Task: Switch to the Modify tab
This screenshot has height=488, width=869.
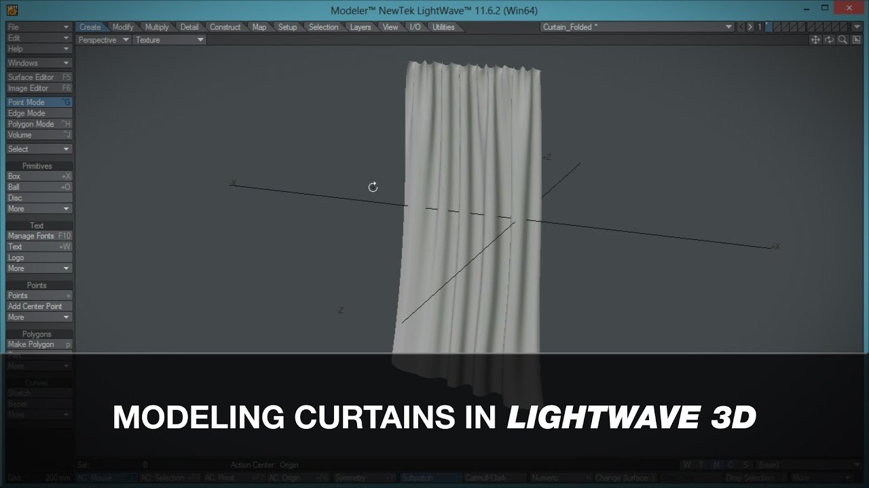Action: click(x=123, y=27)
